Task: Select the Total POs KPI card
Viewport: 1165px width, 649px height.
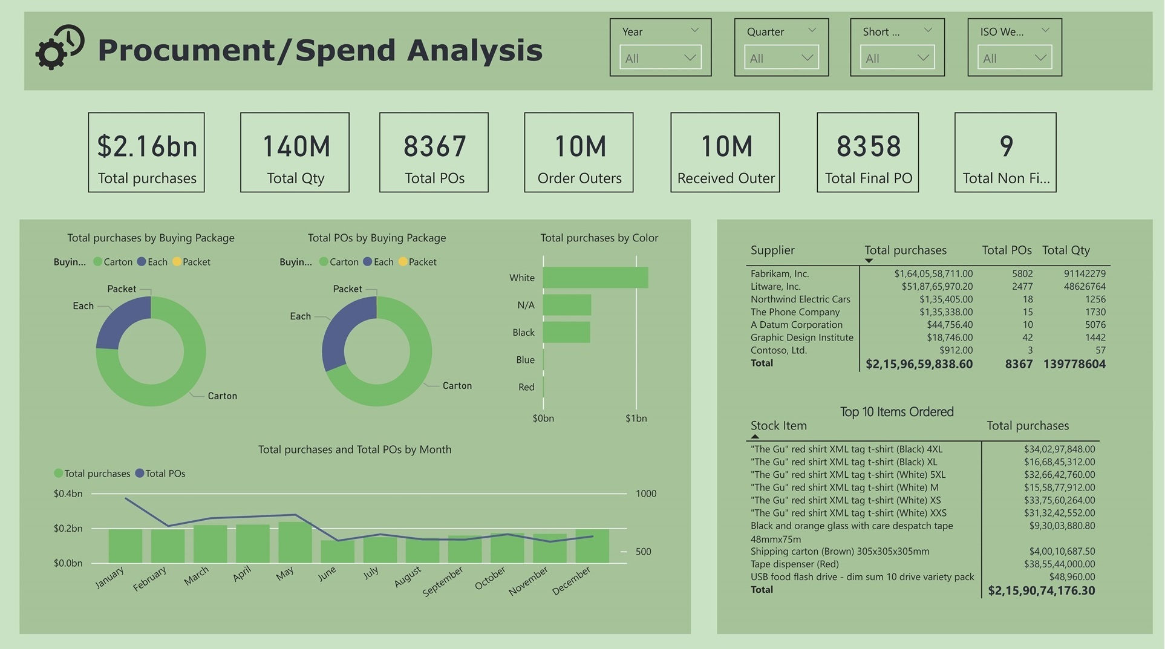Action: tap(434, 152)
